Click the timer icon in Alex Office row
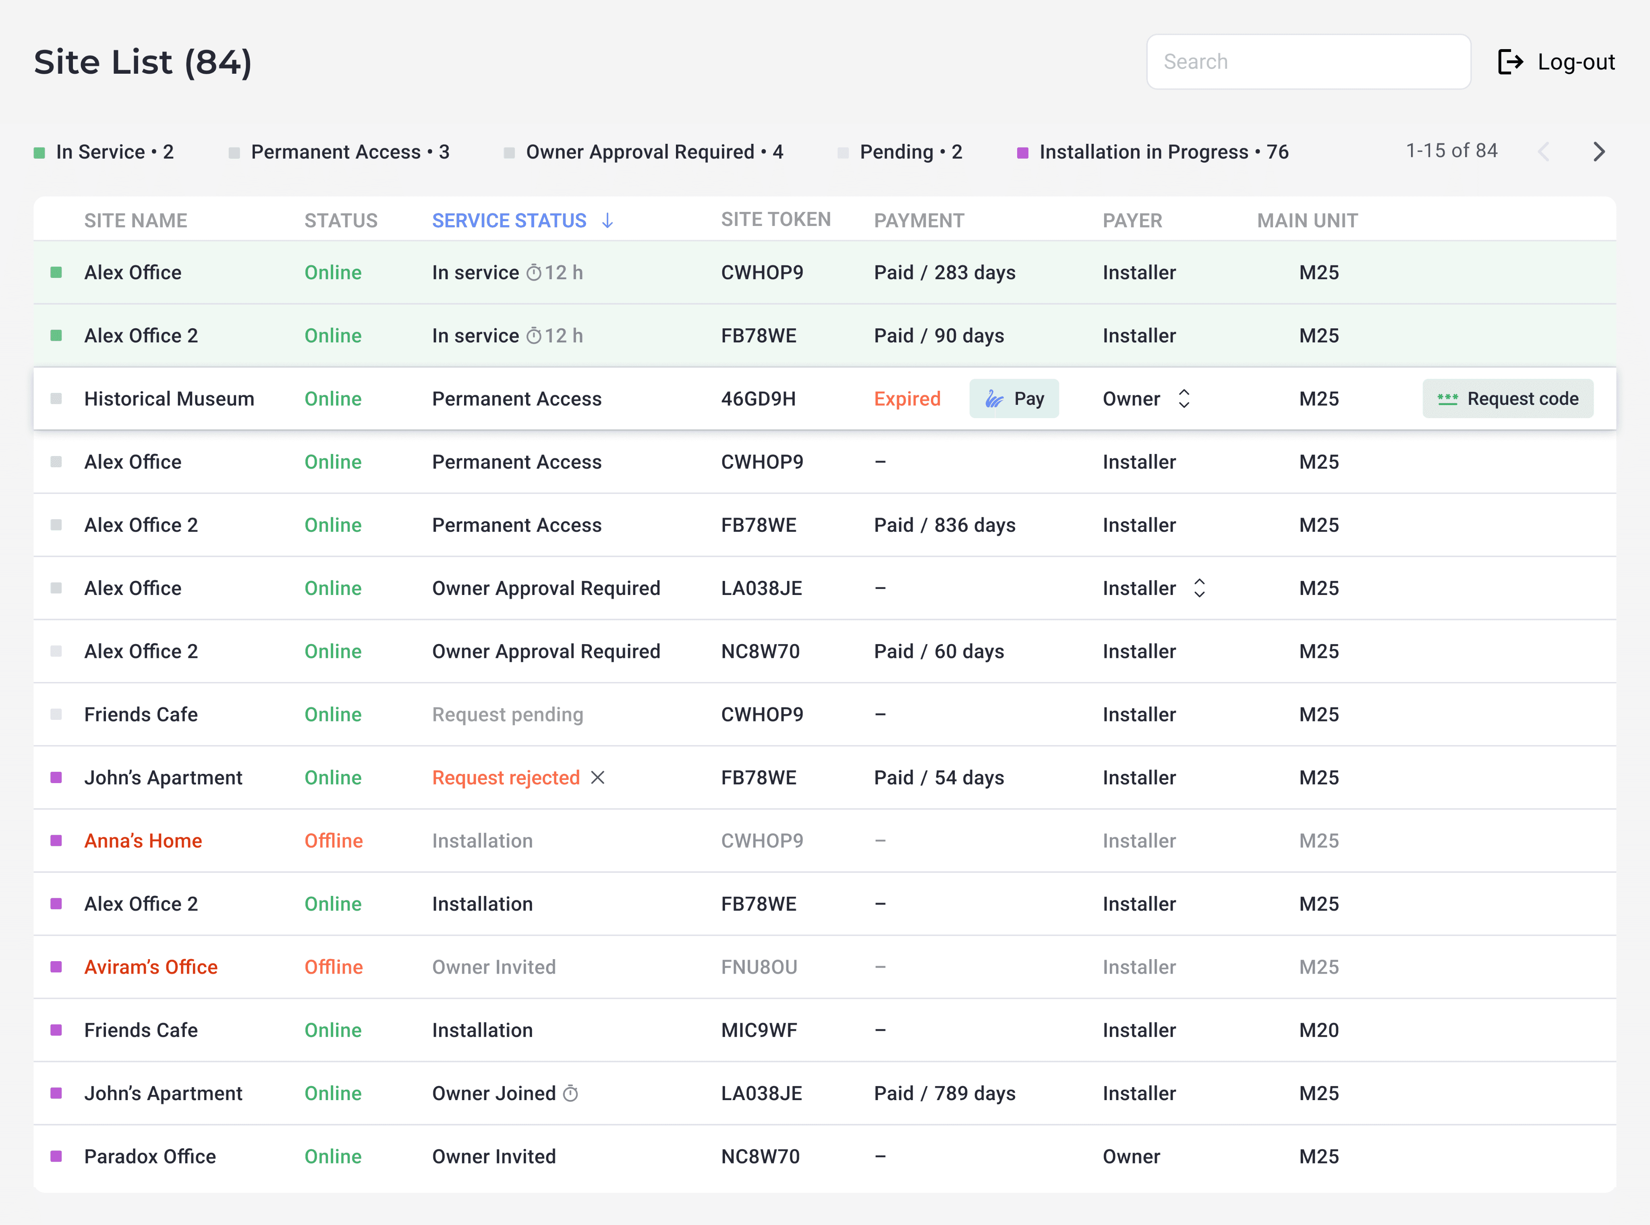This screenshot has width=1650, height=1225. click(533, 273)
